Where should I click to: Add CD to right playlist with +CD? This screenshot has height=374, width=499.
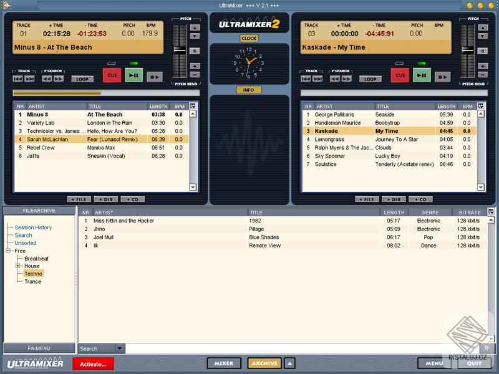click(420, 199)
